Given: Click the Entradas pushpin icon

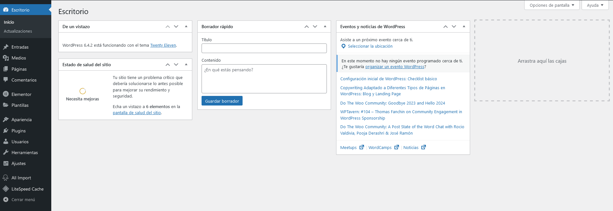Looking at the screenshot, I should [x=6, y=47].
